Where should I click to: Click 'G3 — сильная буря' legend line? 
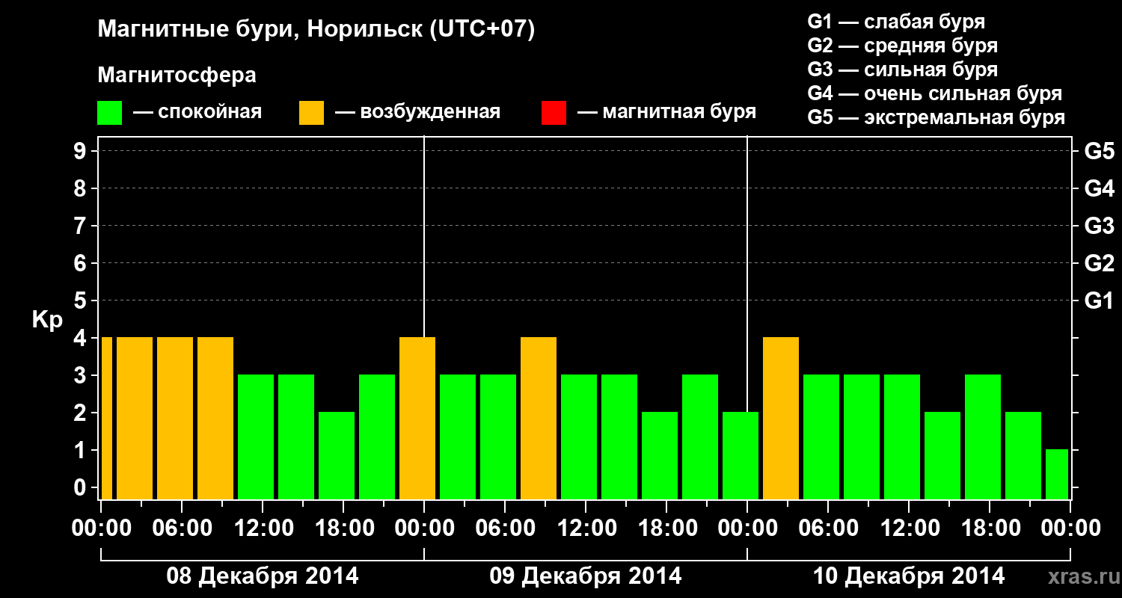point(903,70)
